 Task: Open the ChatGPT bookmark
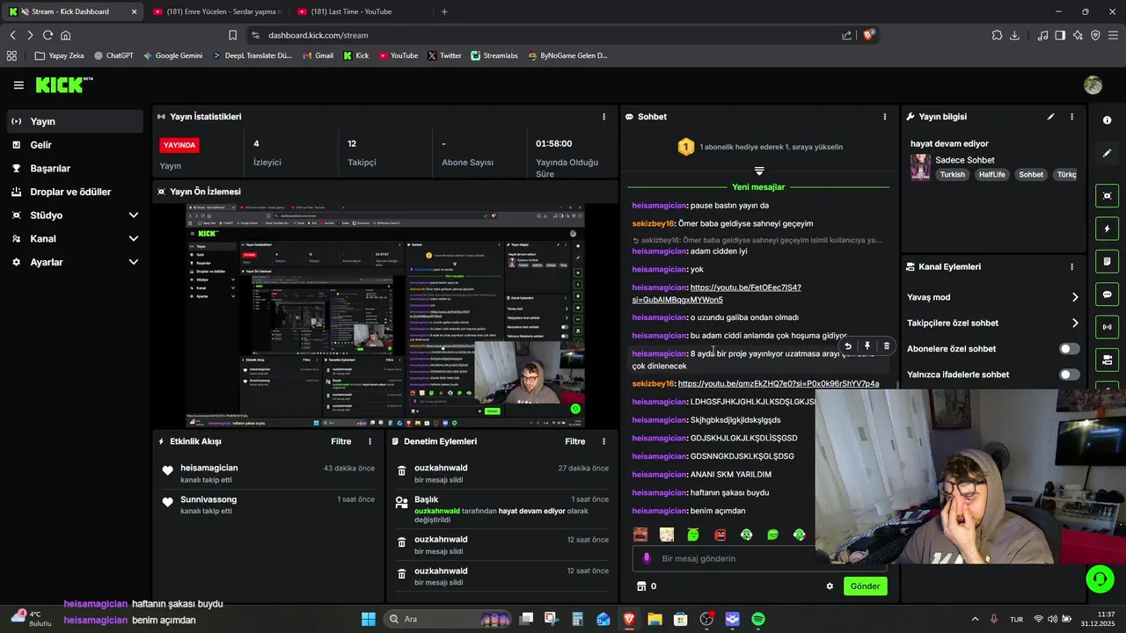113,55
